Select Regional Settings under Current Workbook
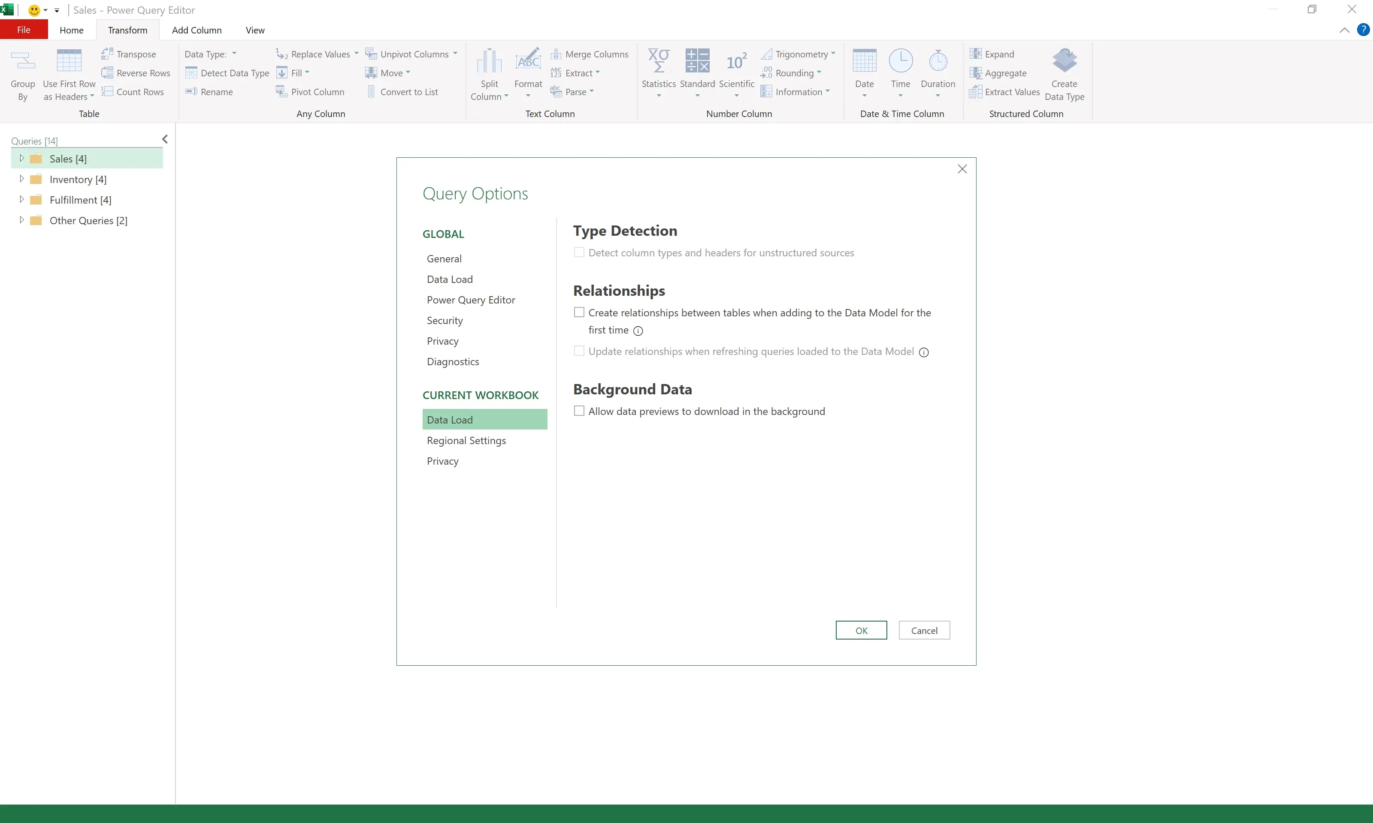Screen dimensions: 1373x823 [x=466, y=440]
